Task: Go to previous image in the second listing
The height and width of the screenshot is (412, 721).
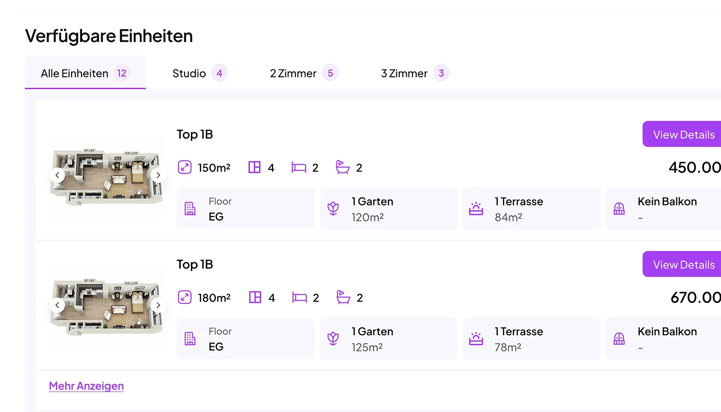Action: 57,305
